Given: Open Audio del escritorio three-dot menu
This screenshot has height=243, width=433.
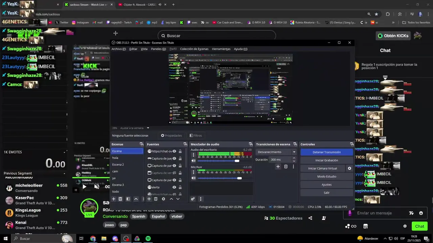Looking at the screenshot, I should click(x=193, y=155).
